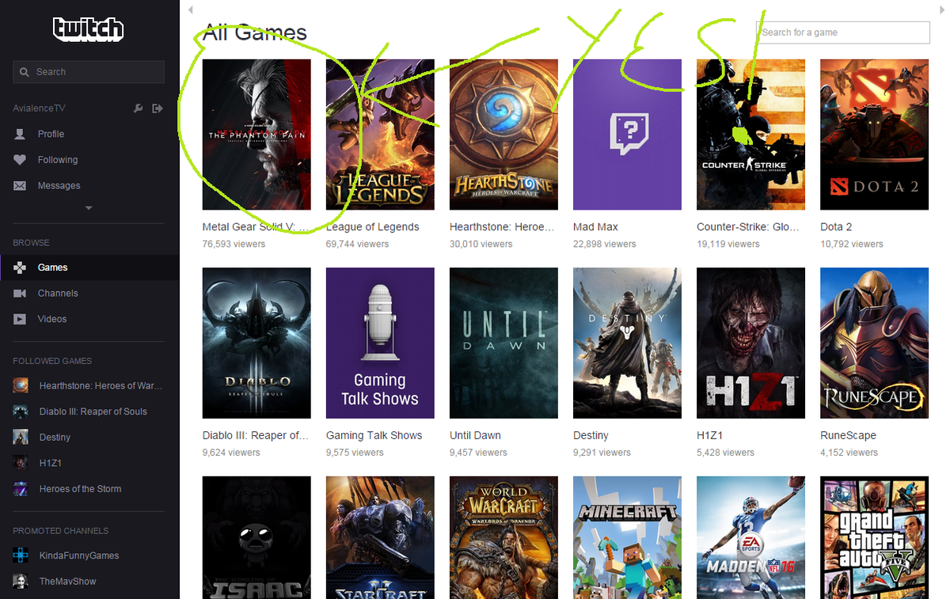Screen dimensions: 950x599
Task: Open the Counter-Strike box art thumbnail
Action: (x=750, y=135)
